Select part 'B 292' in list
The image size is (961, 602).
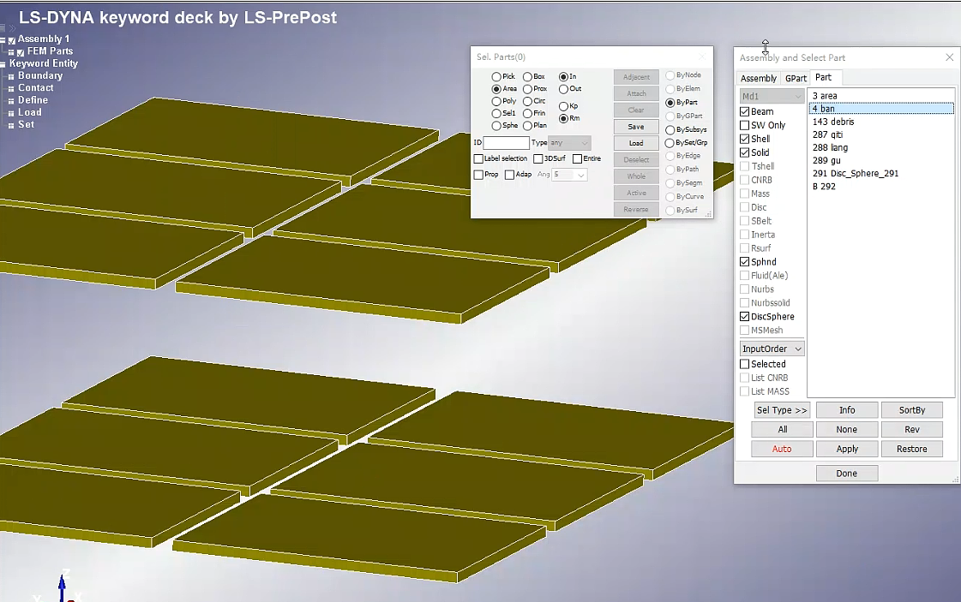pyautogui.click(x=881, y=187)
